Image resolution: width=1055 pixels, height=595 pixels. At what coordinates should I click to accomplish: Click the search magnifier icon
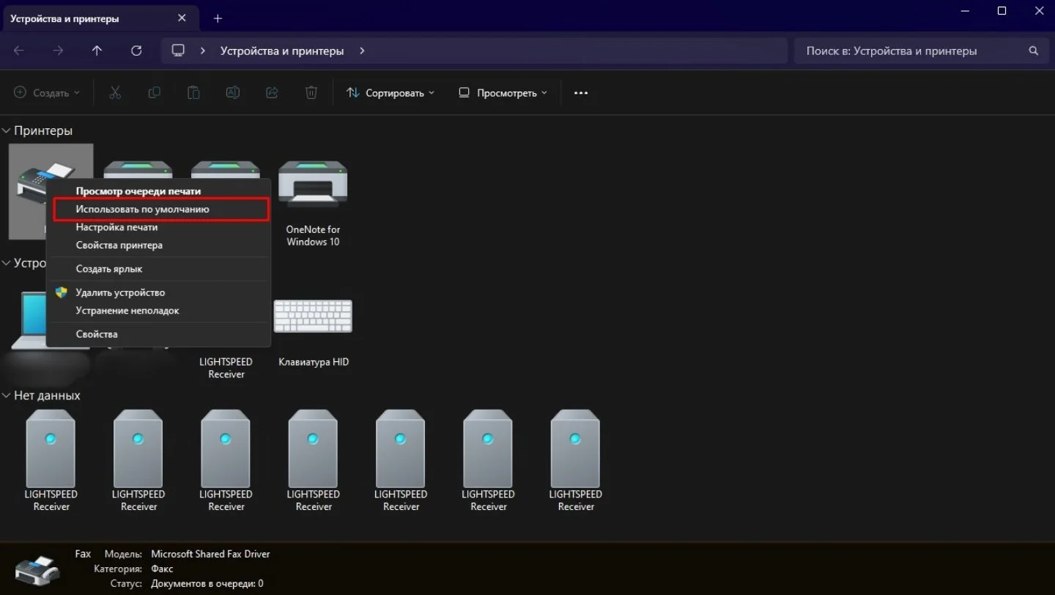pyautogui.click(x=1033, y=51)
